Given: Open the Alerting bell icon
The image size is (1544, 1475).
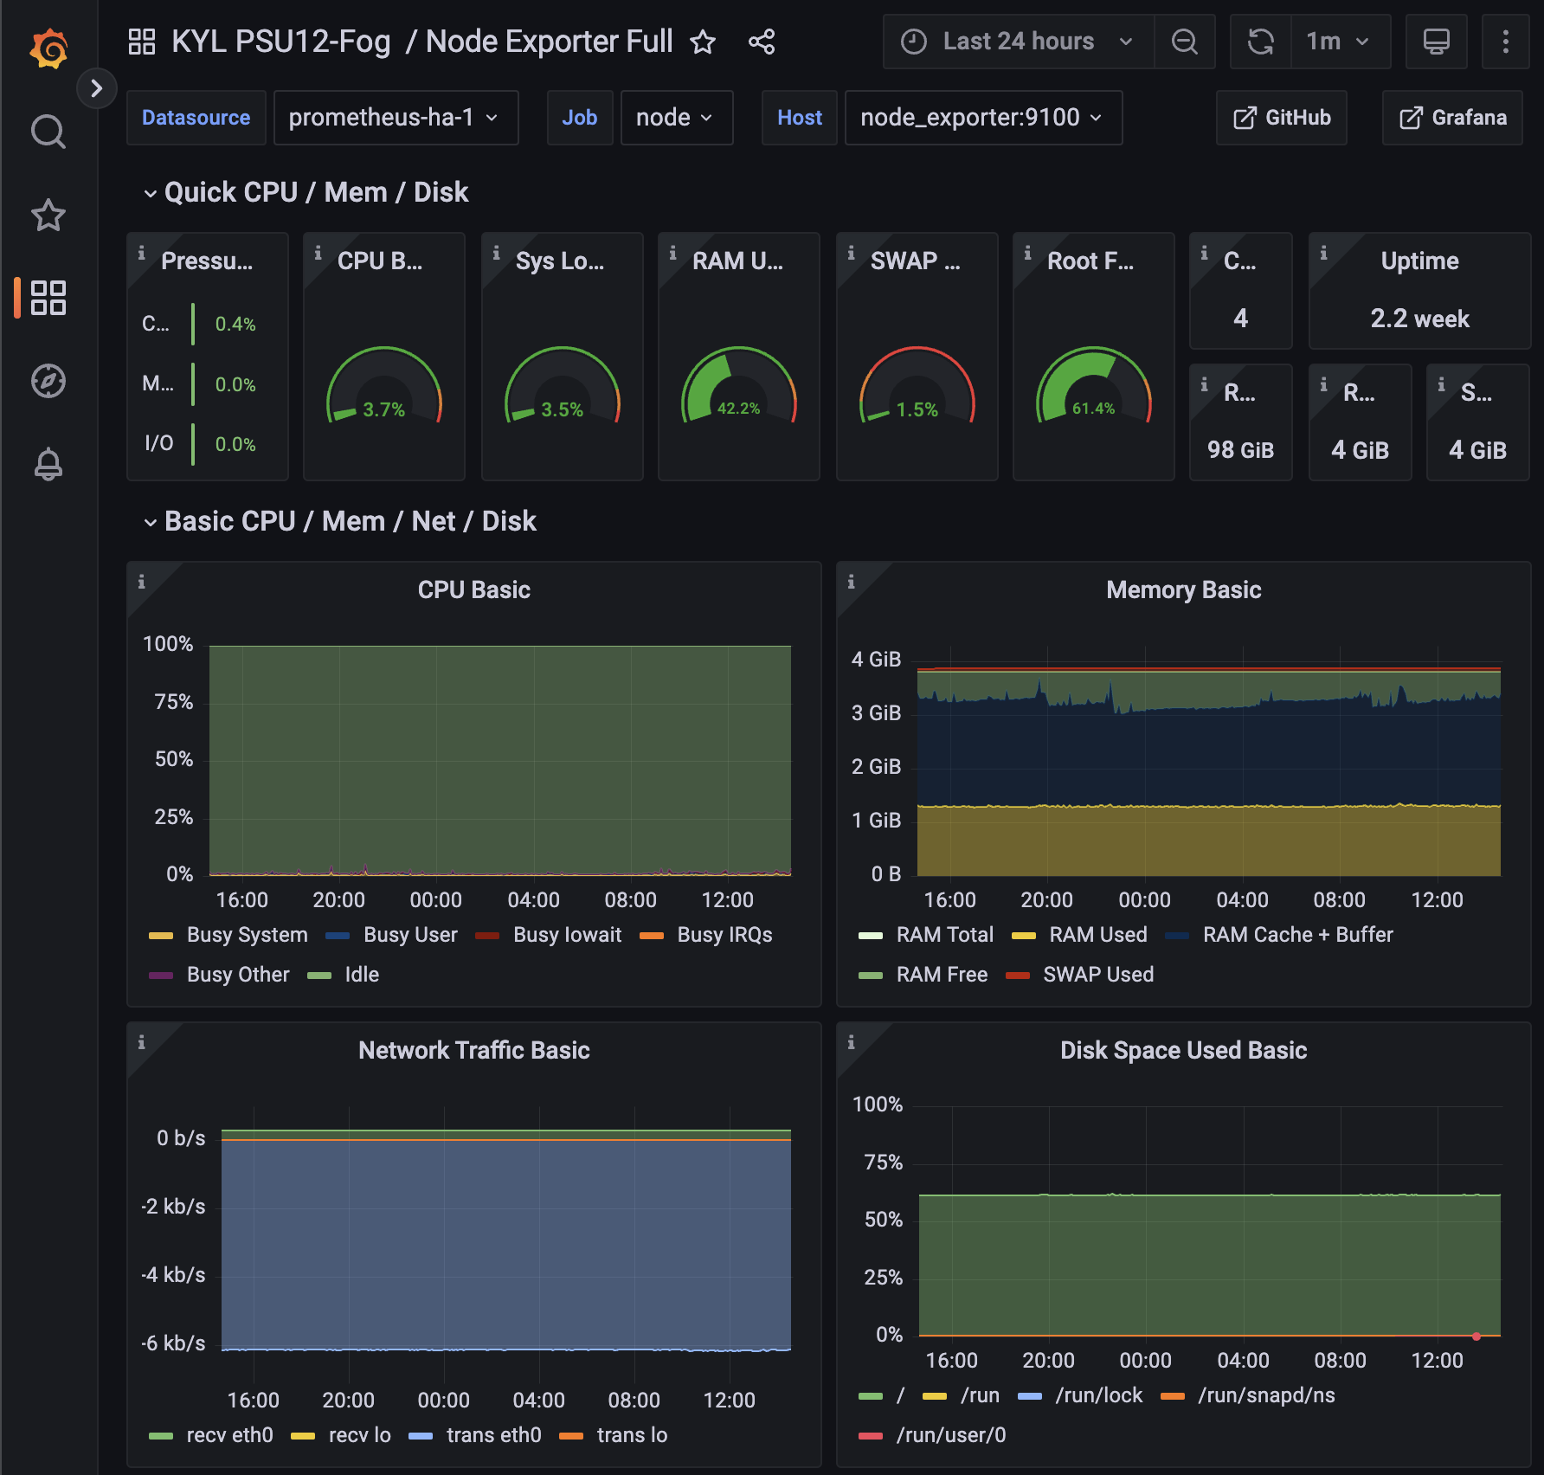Looking at the screenshot, I should [48, 464].
